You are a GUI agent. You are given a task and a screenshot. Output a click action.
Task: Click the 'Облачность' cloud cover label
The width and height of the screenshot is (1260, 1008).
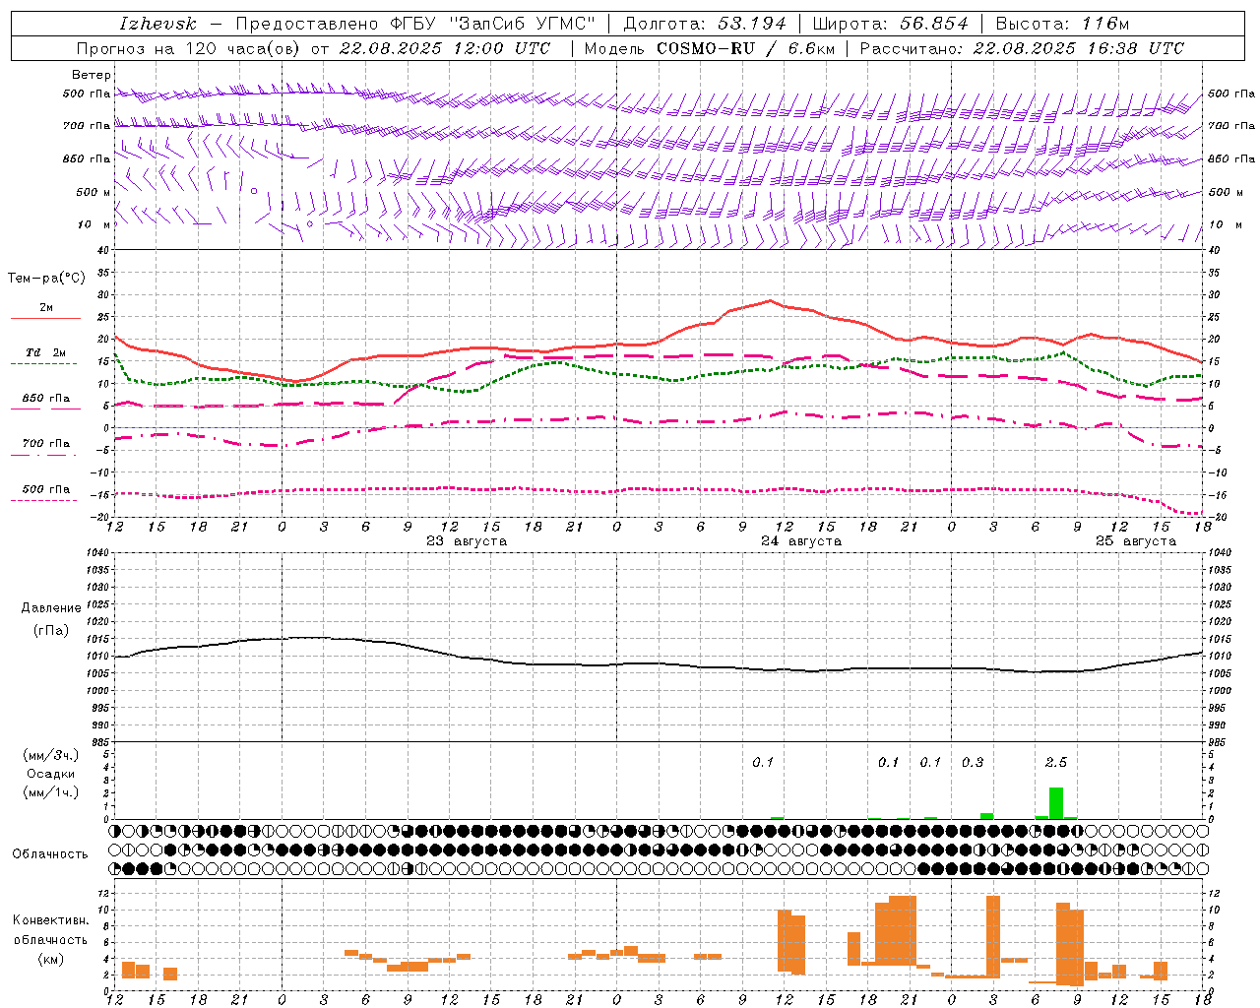(x=50, y=854)
